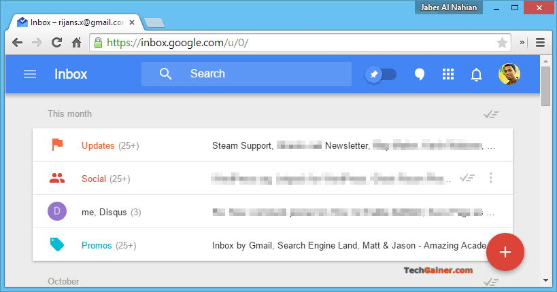Open the account profile picture
The image size is (557, 292).
tap(509, 74)
